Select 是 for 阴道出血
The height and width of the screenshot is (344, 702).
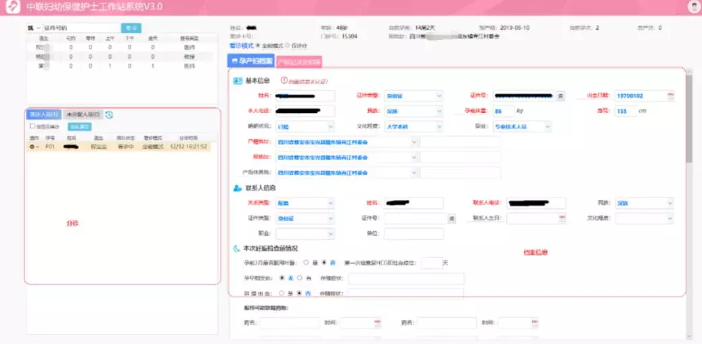(x=282, y=293)
